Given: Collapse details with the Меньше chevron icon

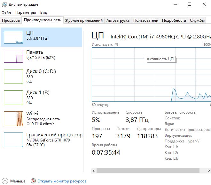Looking at the screenshot, I should [x=5, y=181].
